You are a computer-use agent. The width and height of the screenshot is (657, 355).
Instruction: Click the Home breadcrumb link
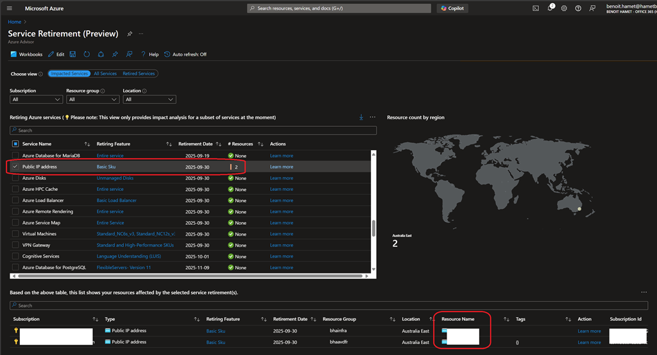[x=13, y=22]
